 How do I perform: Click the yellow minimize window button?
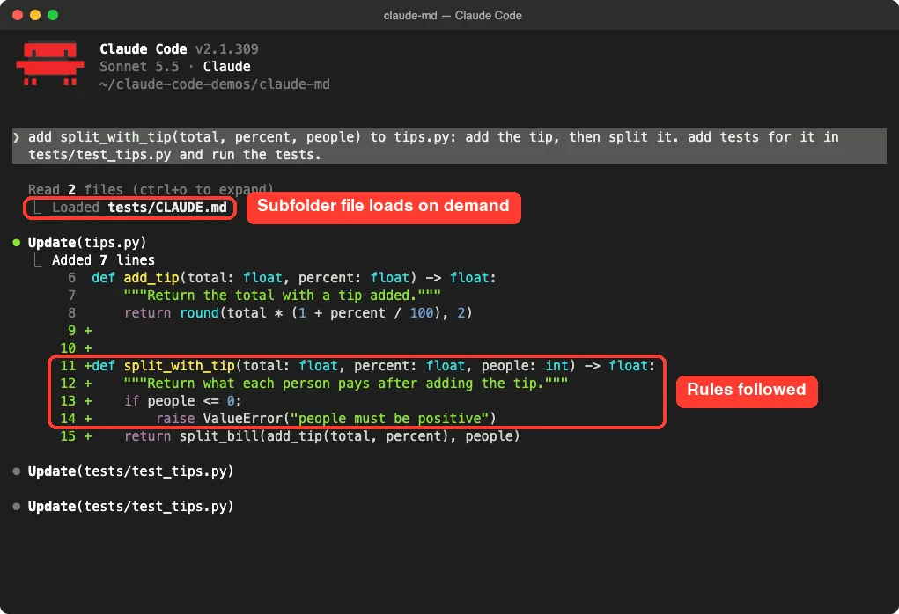(x=35, y=15)
